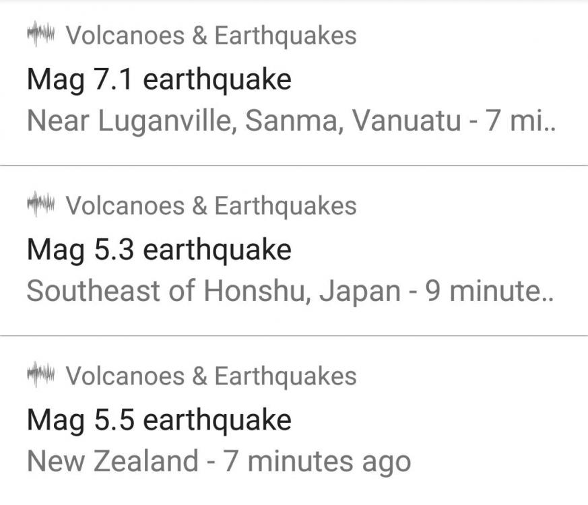Open the Mag 5.3 earthquake notification title
The image size is (588, 505).
(x=159, y=250)
